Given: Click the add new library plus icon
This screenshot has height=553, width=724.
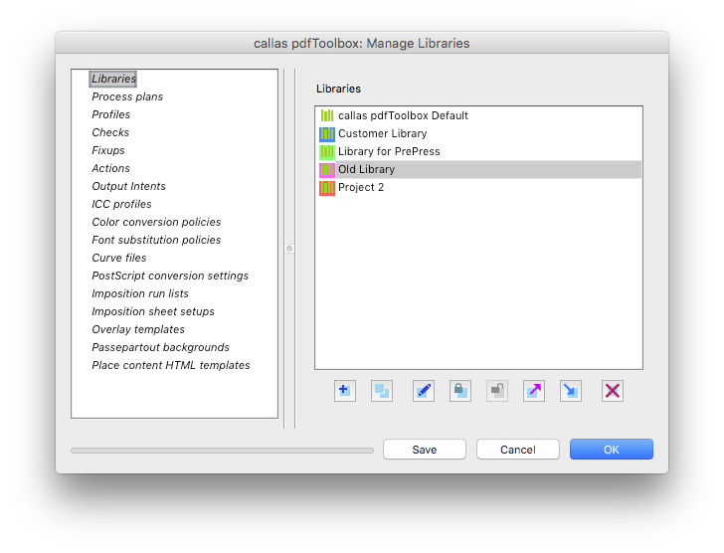Looking at the screenshot, I should click(x=344, y=391).
